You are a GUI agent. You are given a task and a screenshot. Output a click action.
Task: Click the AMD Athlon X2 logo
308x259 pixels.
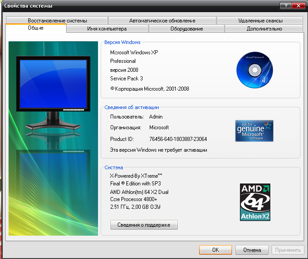(255, 202)
